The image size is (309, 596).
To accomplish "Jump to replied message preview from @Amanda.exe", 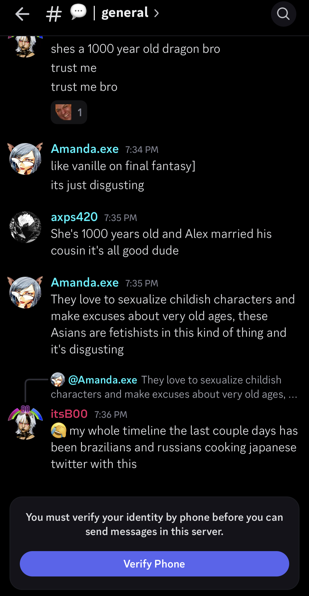I will click(x=174, y=387).
